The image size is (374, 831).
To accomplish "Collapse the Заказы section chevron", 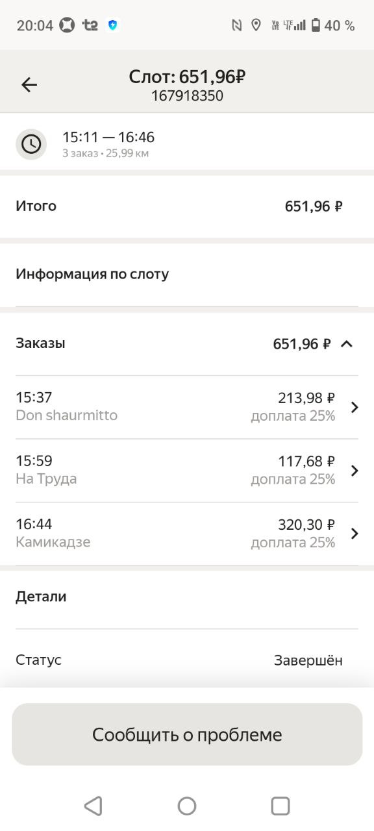I will [347, 343].
